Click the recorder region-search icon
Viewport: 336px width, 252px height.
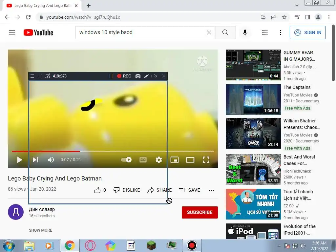(x=48, y=76)
